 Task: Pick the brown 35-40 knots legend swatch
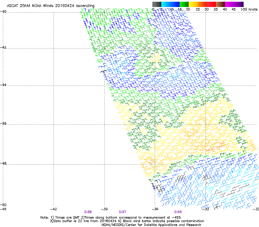click(220, 4)
